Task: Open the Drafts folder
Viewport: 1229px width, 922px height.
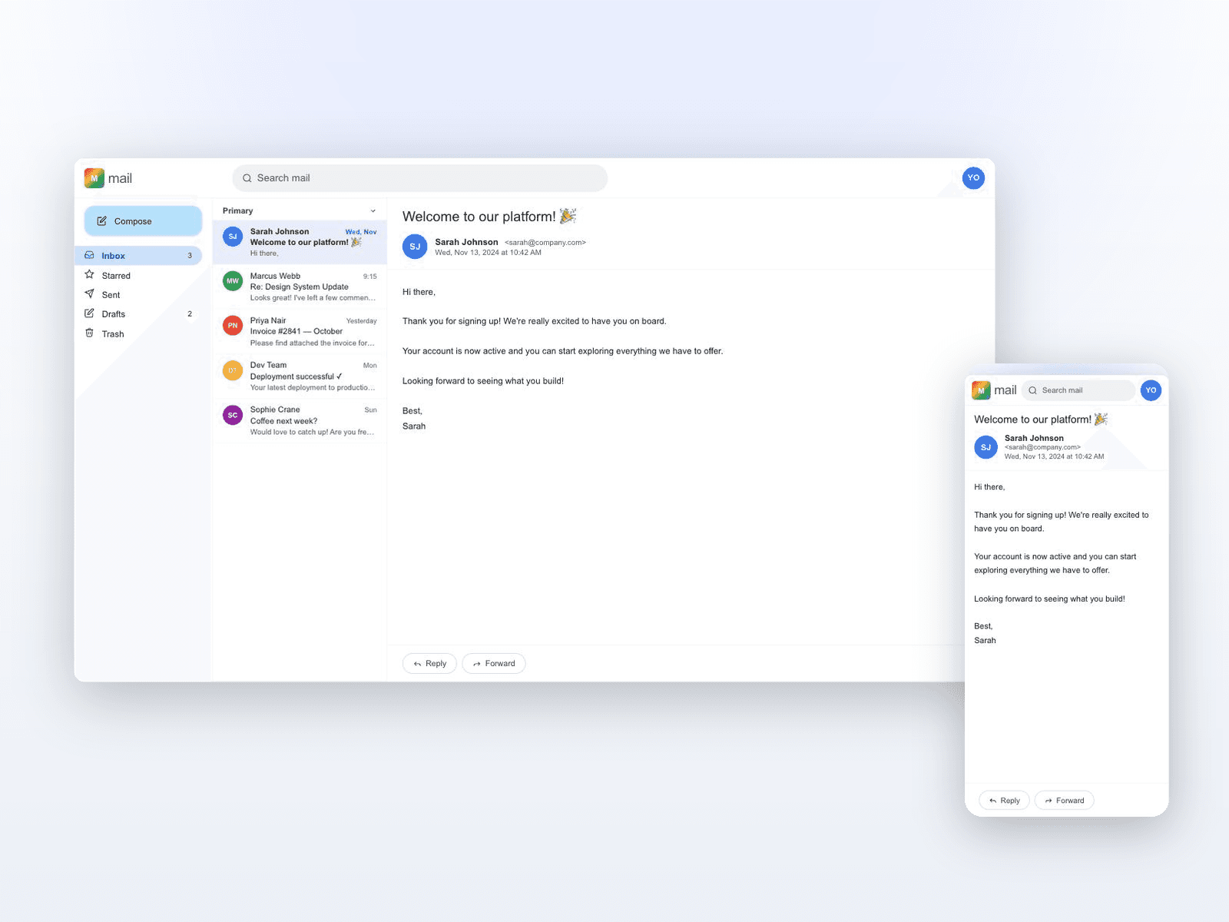Action: pyautogui.click(x=138, y=314)
